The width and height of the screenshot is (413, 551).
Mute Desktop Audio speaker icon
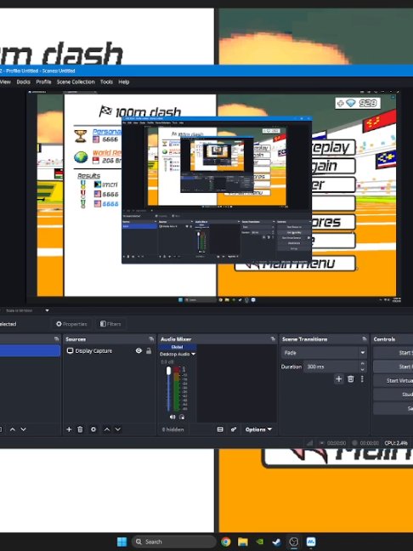(173, 417)
